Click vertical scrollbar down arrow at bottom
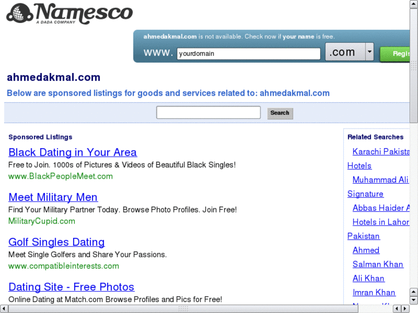This screenshot has width=418, height=313. [x=414, y=300]
